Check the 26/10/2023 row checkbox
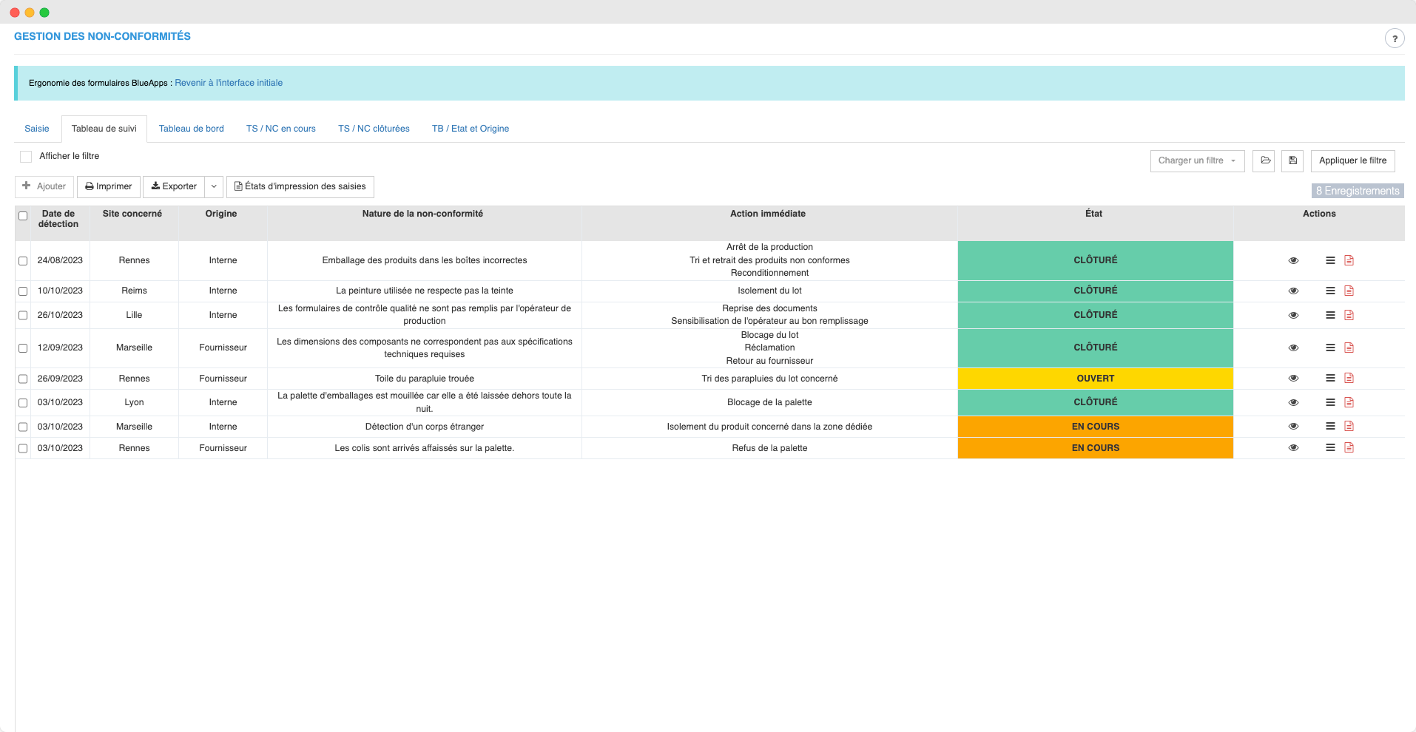 pyautogui.click(x=23, y=316)
